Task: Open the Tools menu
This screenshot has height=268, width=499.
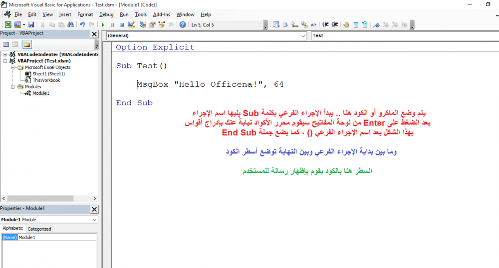Action: [x=141, y=14]
